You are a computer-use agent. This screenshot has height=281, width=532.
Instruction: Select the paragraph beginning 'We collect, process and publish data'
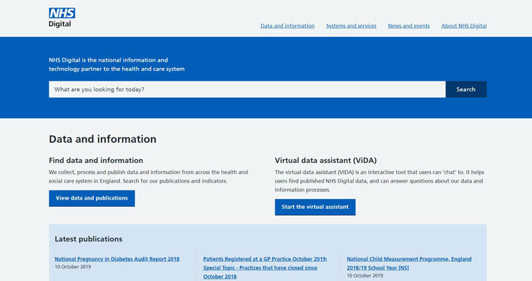point(148,177)
